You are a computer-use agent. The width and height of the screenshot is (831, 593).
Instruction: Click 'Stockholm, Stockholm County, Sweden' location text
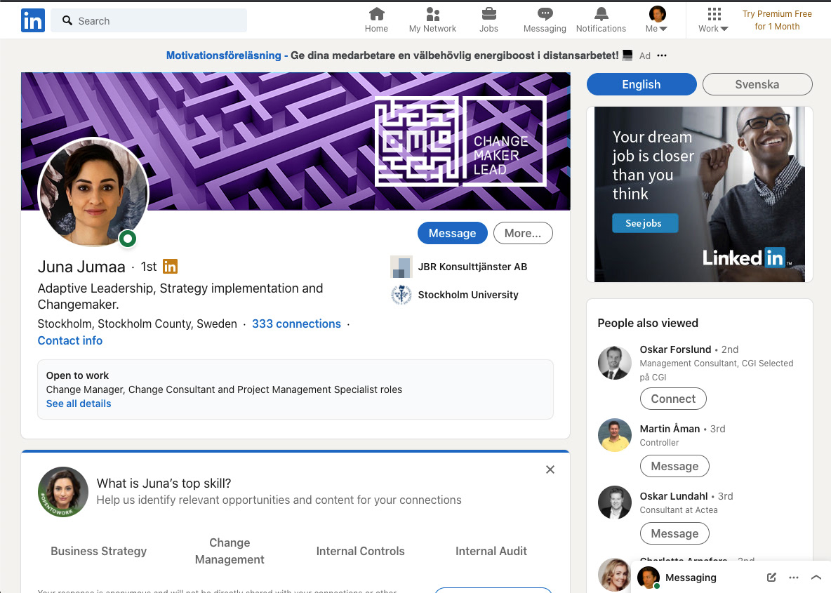(x=138, y=324)
